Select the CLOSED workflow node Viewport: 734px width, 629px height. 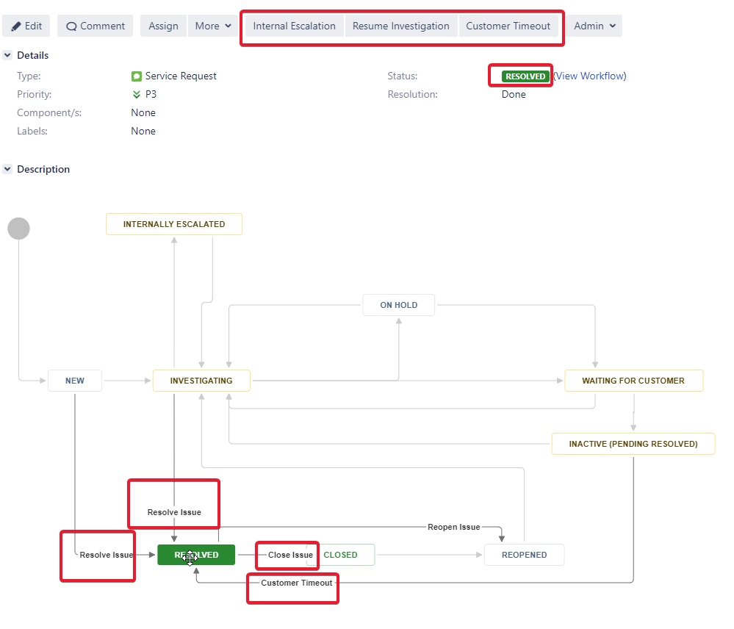(x=340, y=555)
